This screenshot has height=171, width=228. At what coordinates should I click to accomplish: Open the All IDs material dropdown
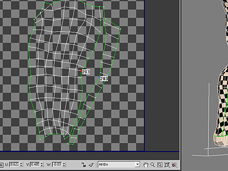click(119, 164)
